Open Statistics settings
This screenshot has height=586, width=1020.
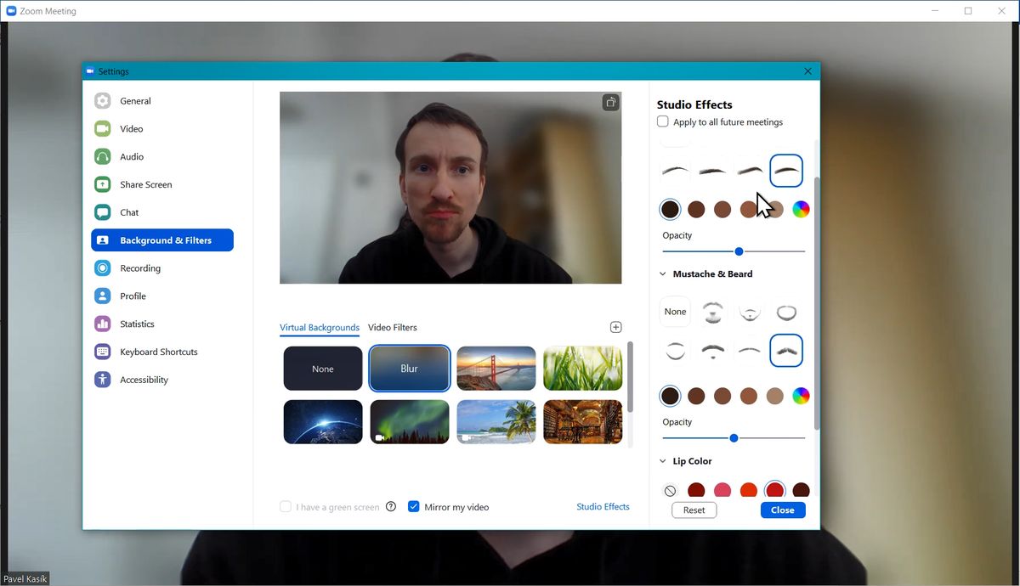(x=161, y=324)
